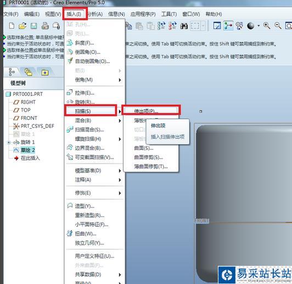Click the Zoom In magnifier icon
The height and width of the screenshot is (284, 292).
tap(267, 25)
